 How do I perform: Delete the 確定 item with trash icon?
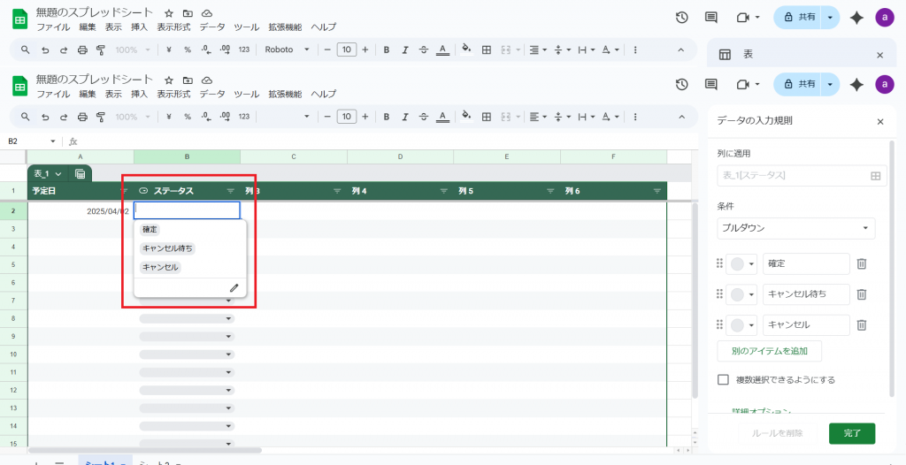tap(861, 263)
